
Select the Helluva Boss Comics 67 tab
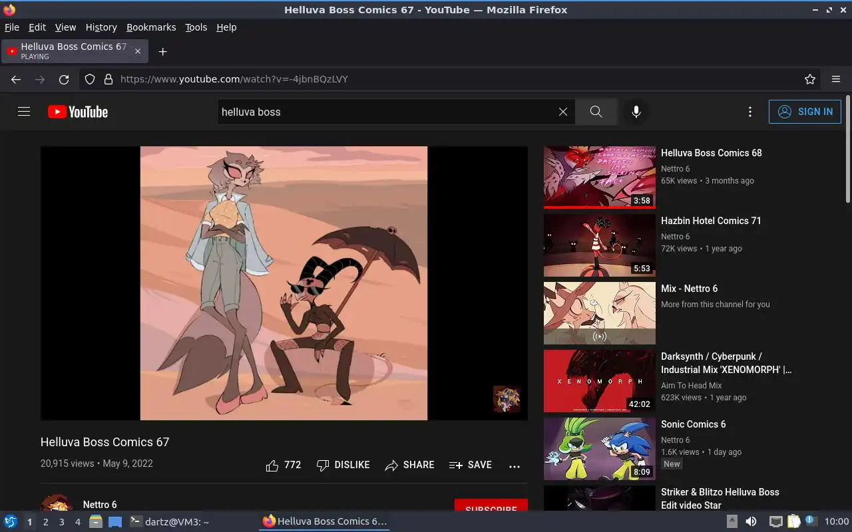[75, 51]
